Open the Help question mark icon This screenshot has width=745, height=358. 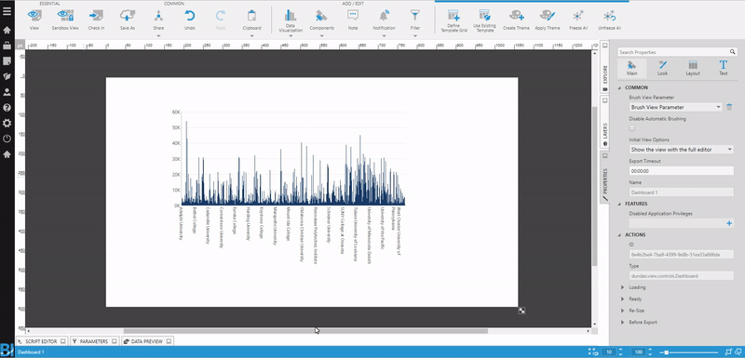[7, 108]
